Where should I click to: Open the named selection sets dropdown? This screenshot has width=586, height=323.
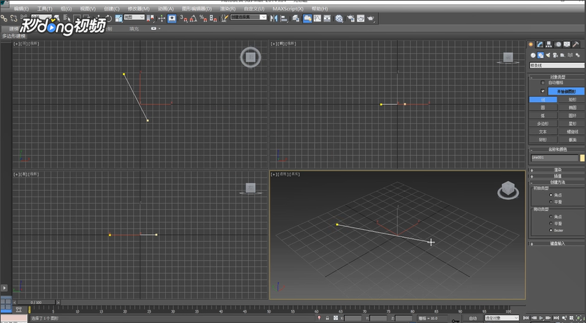click(248, 17)
